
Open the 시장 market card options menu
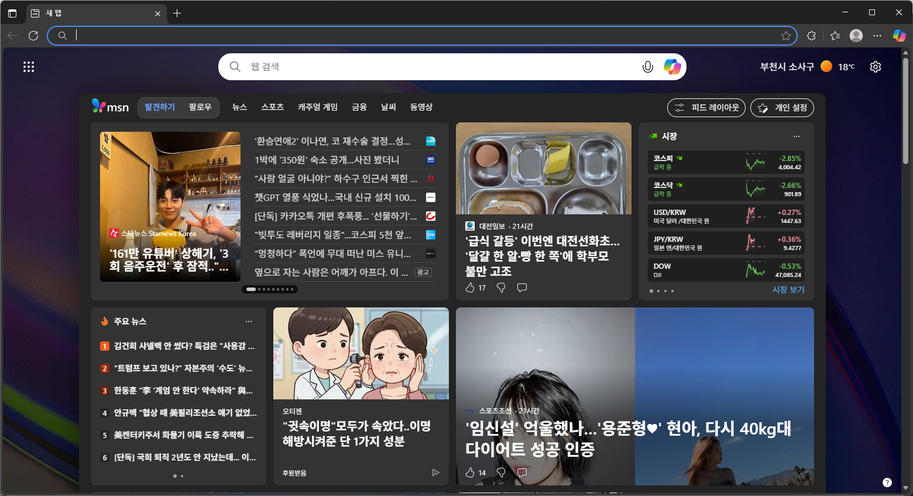(797, 136)
